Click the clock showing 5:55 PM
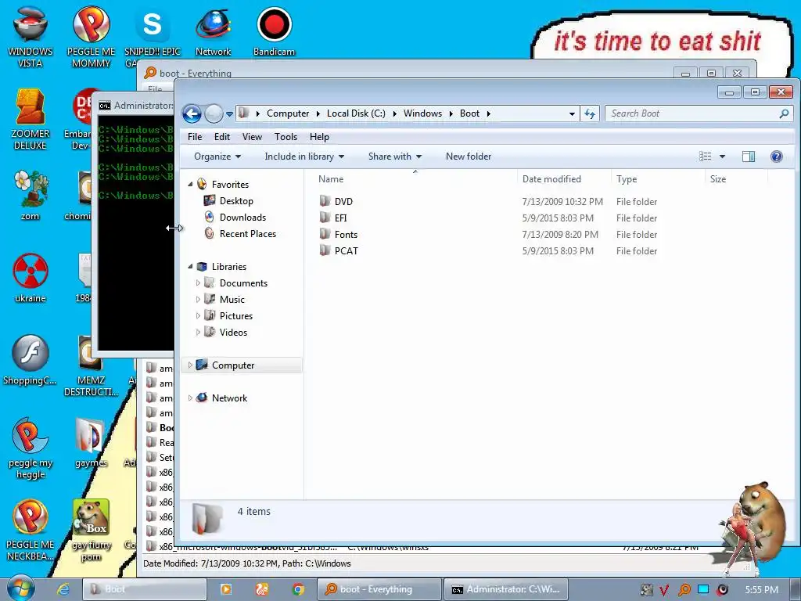Image resolution: width=801 pixels, height=601 pixels. point(761,590)
